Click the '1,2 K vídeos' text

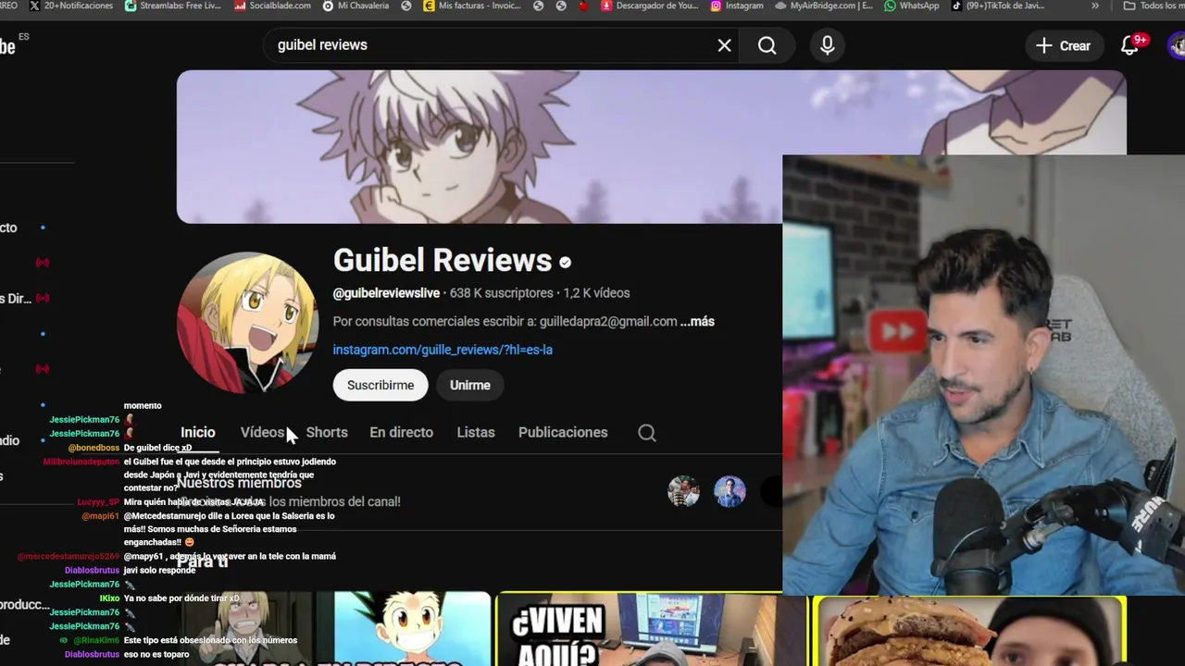pyautogui.click(x=596, y=292)
